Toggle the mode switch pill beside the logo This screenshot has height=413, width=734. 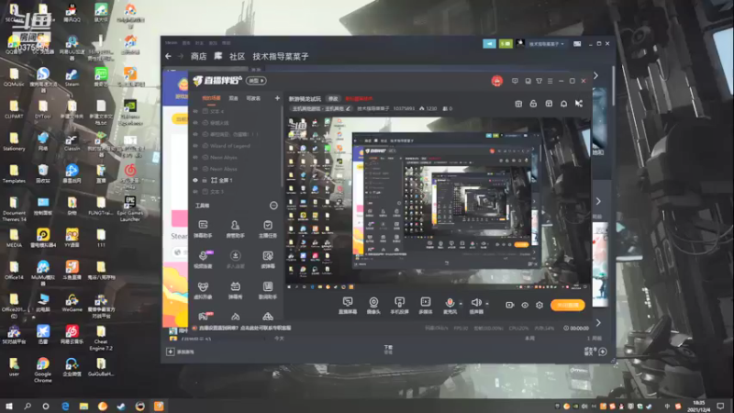pos(256,81)
